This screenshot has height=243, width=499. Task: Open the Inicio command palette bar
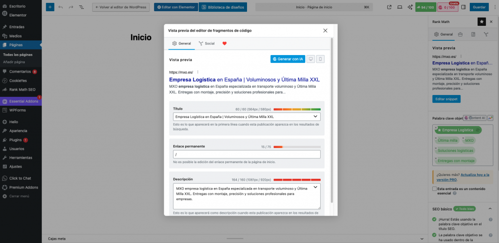click(x=314, y=7)
